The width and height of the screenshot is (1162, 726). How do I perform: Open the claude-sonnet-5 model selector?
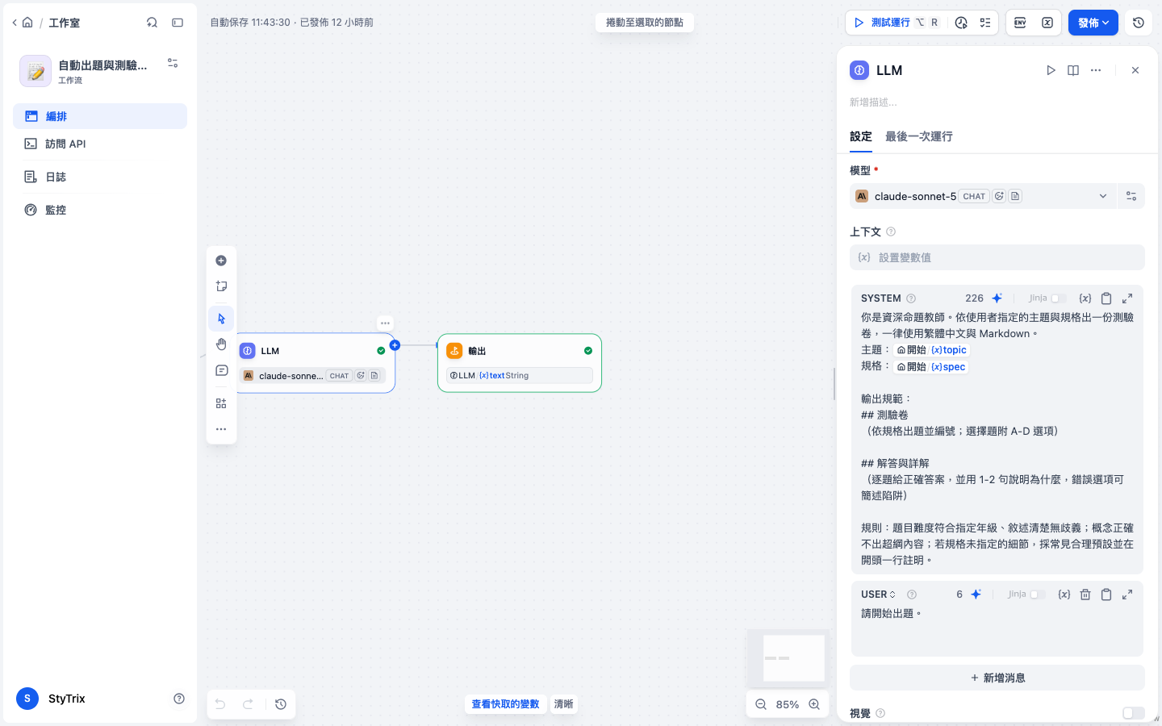point(983,196)
